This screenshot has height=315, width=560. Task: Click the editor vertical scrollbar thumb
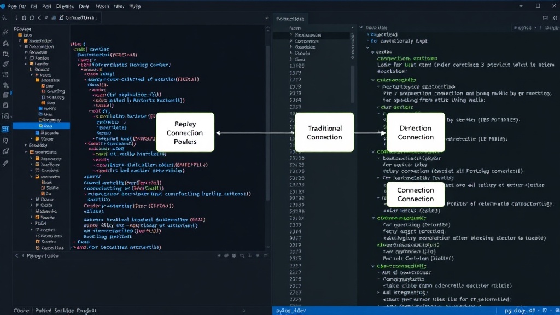coord(268,121)
